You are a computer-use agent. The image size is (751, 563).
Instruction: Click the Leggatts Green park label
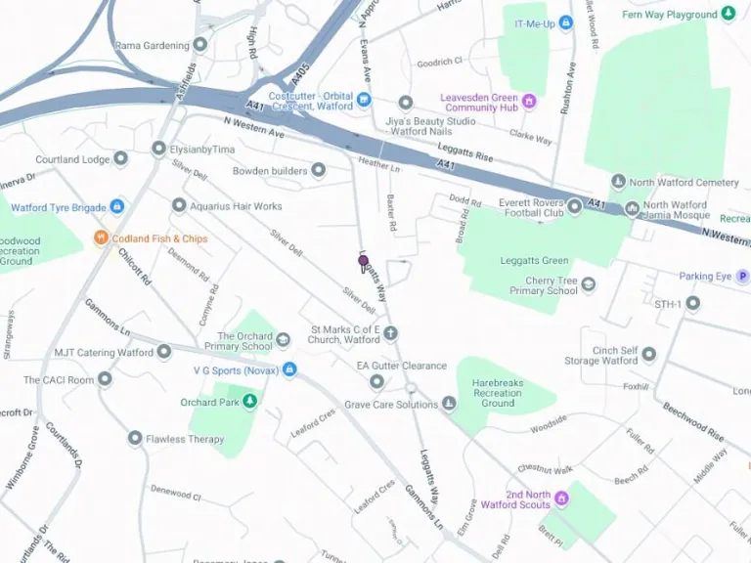click(x=534, y=260)
